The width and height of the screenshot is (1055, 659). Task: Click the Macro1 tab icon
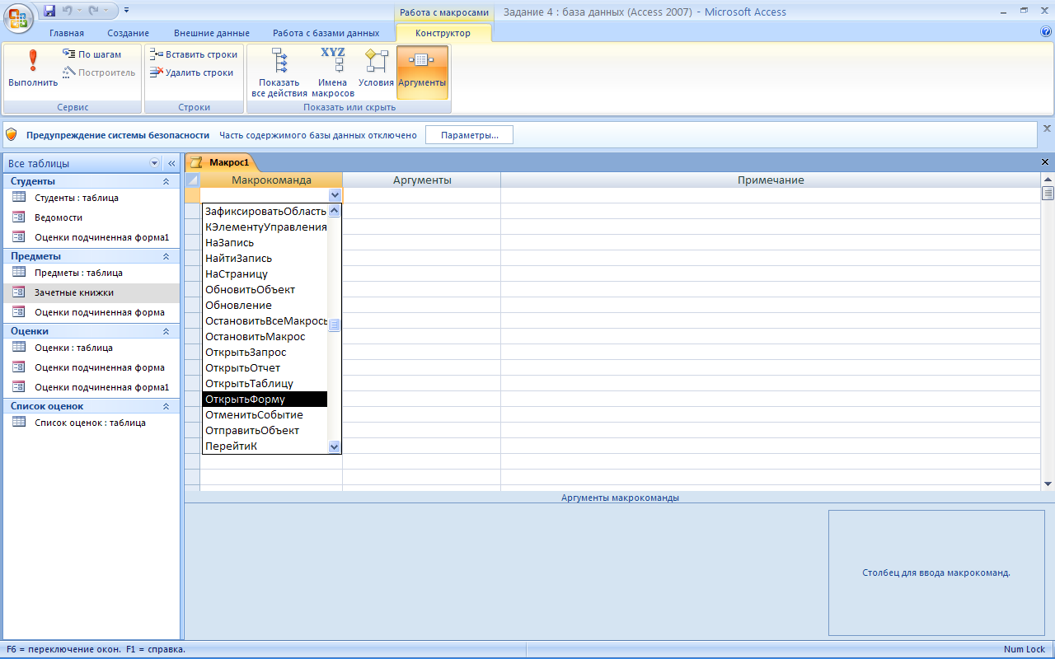click(197, 162)
